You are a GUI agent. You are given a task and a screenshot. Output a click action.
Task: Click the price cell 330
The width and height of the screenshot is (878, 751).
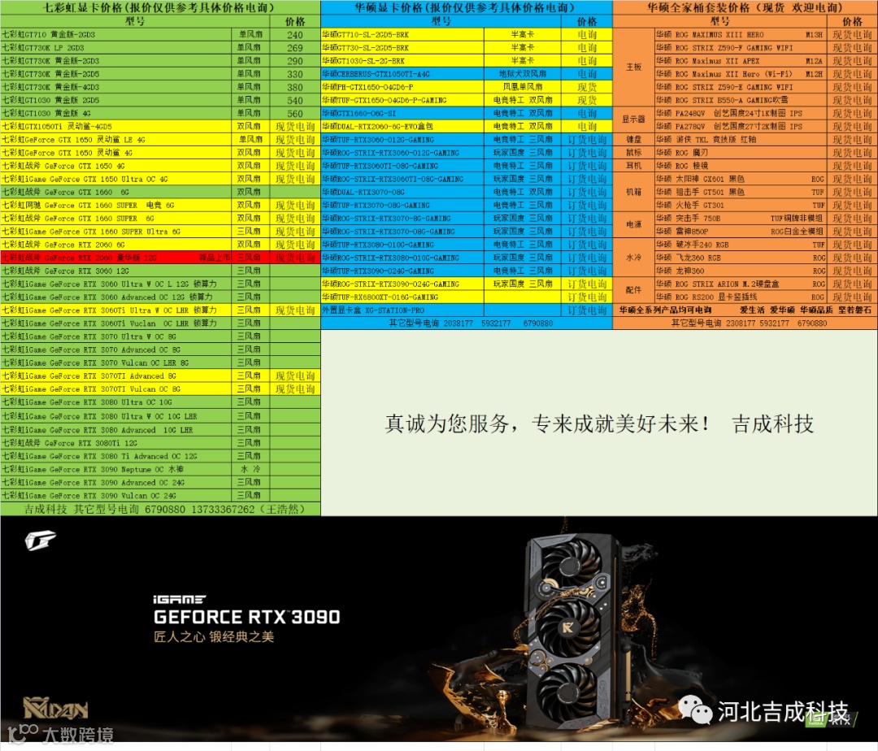295,75
